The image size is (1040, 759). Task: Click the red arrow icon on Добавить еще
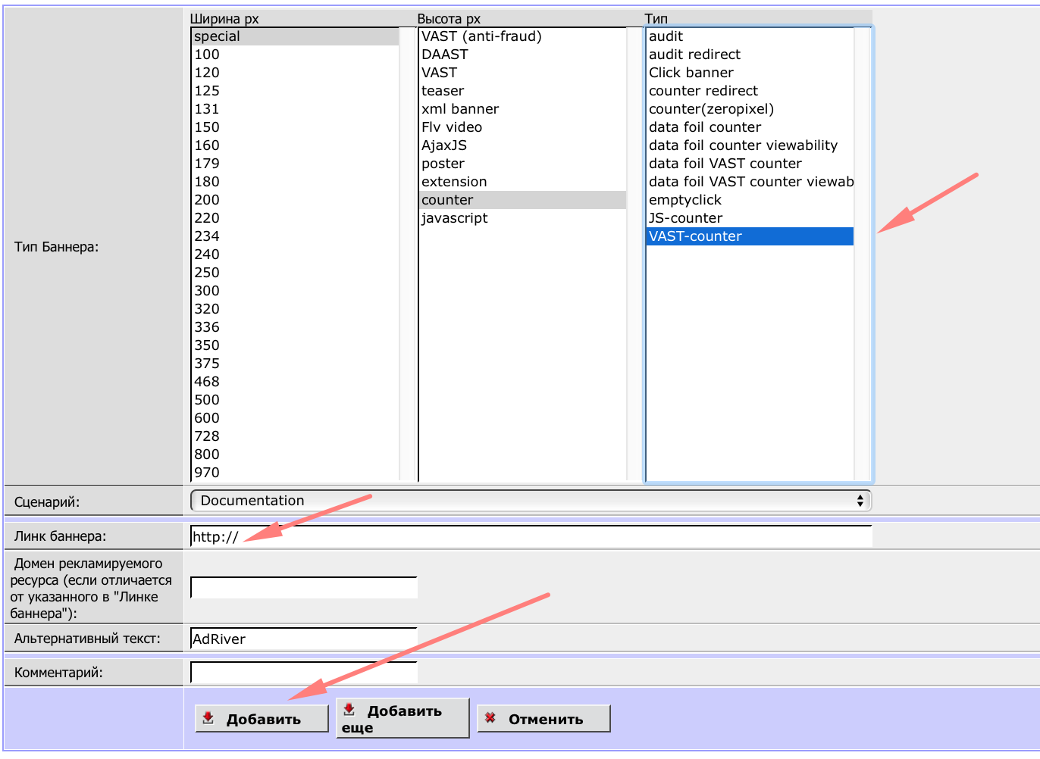(x=349, y=710)
